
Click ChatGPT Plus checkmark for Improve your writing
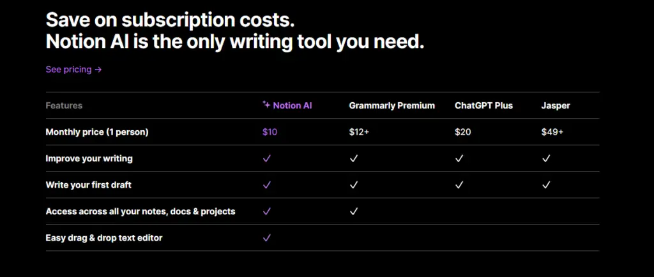(x=459, y=158)
